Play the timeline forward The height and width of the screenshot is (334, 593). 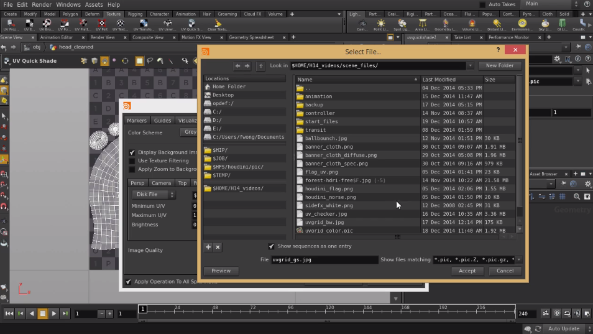53,313
